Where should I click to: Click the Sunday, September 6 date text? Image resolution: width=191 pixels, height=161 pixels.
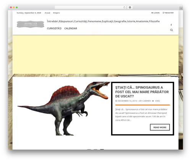click(x=29, y=13)
